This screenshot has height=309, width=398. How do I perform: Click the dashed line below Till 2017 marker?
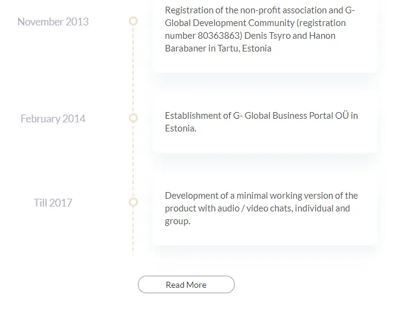133,232
